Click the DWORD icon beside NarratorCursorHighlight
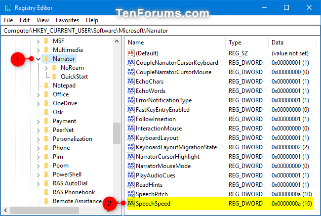 click(131, 157)
